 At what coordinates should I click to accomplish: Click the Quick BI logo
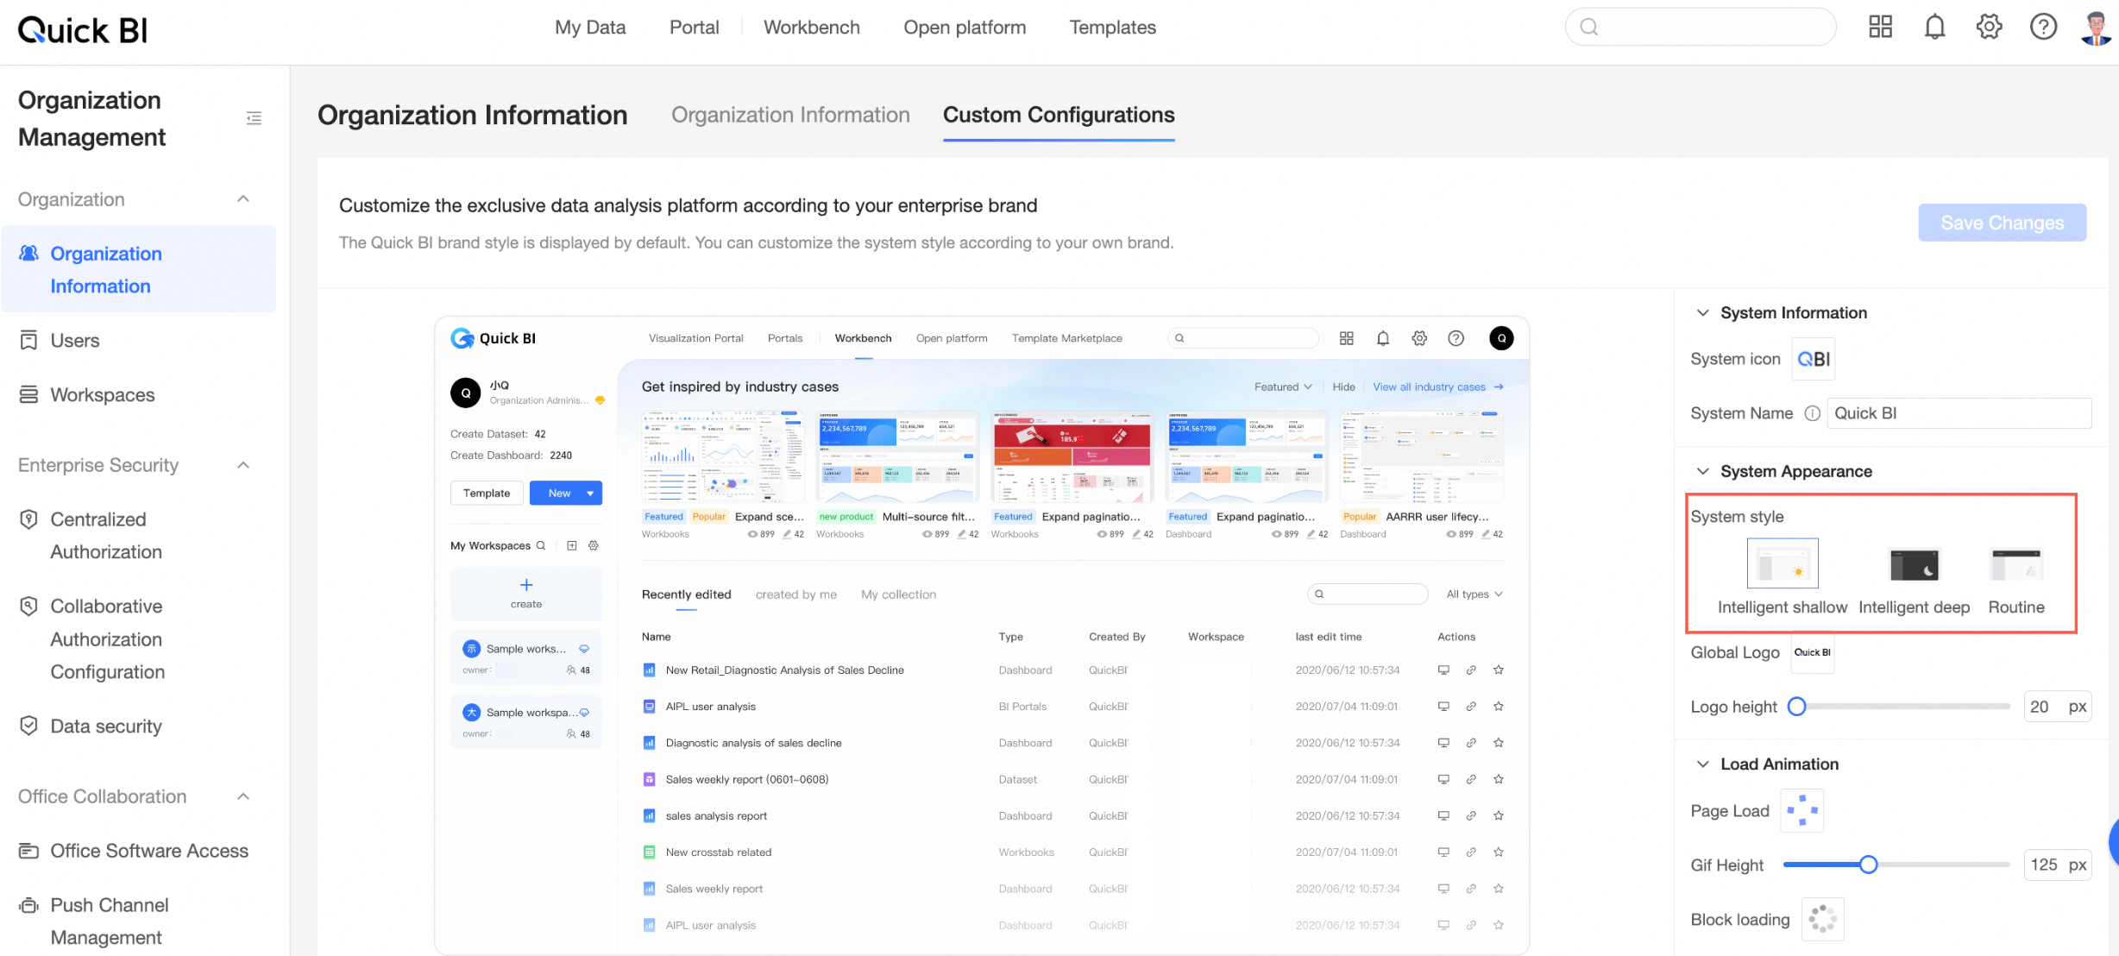click(83, 31)
